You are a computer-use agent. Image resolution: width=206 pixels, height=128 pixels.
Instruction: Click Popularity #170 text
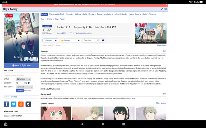(83, 27)
